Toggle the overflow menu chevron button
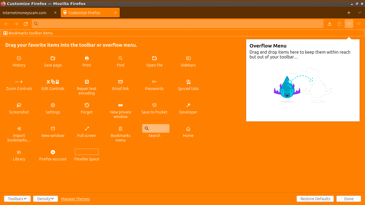Screen dimensions: 365x205 point(349,24)
